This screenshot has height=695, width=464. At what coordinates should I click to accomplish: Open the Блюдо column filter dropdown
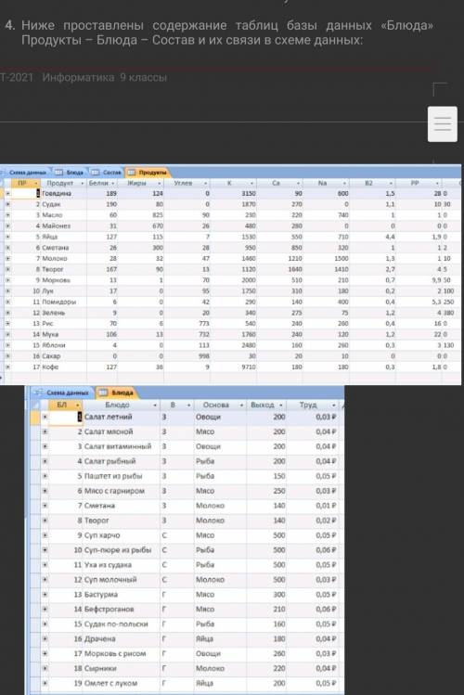(x=155, y=405)
